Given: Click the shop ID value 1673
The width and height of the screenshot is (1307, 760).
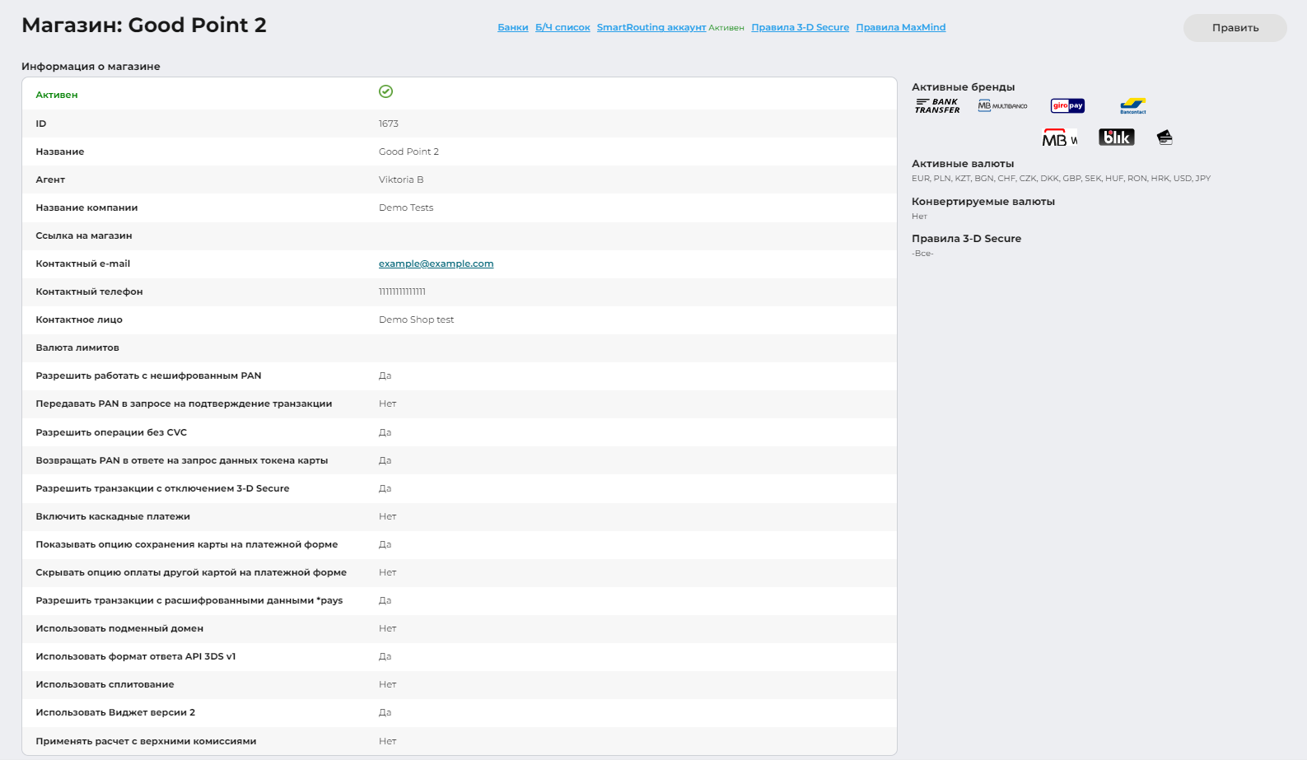Looking at the screenshot, I should [389, 124].
